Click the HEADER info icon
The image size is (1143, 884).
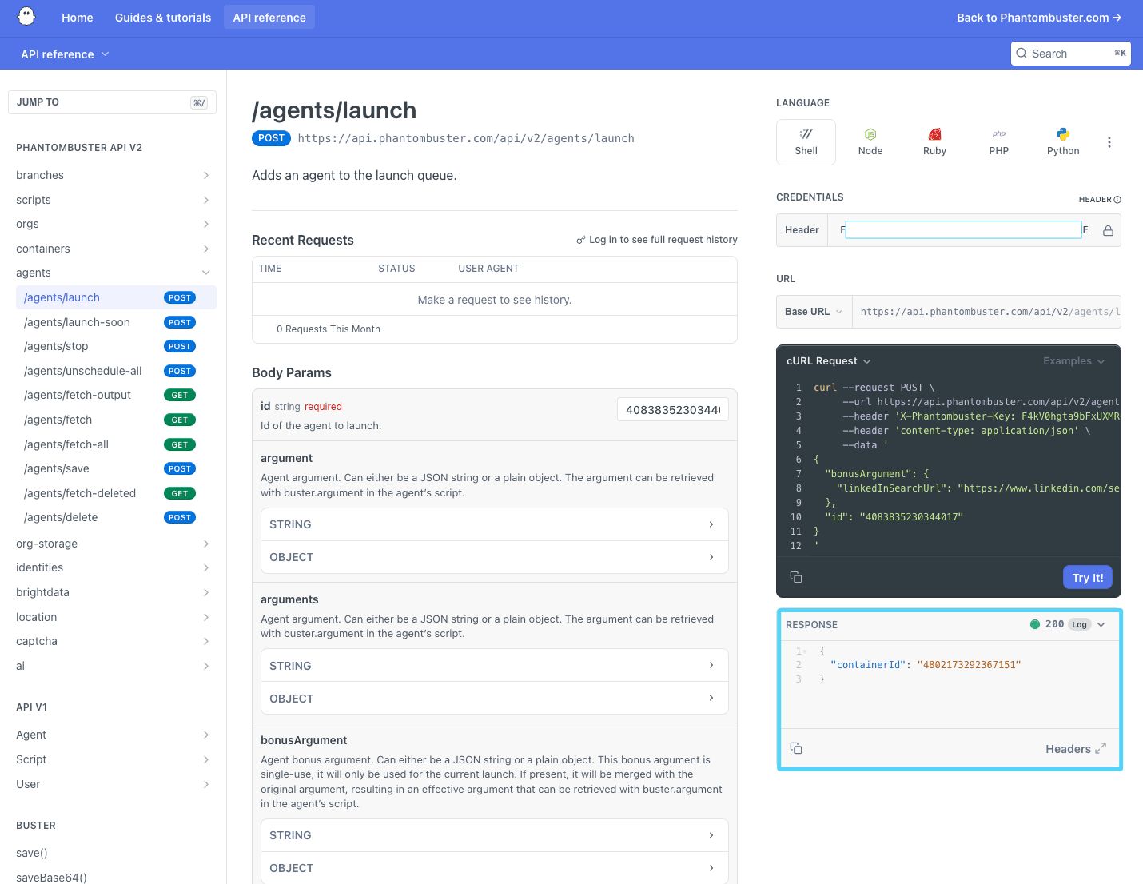1117,200
